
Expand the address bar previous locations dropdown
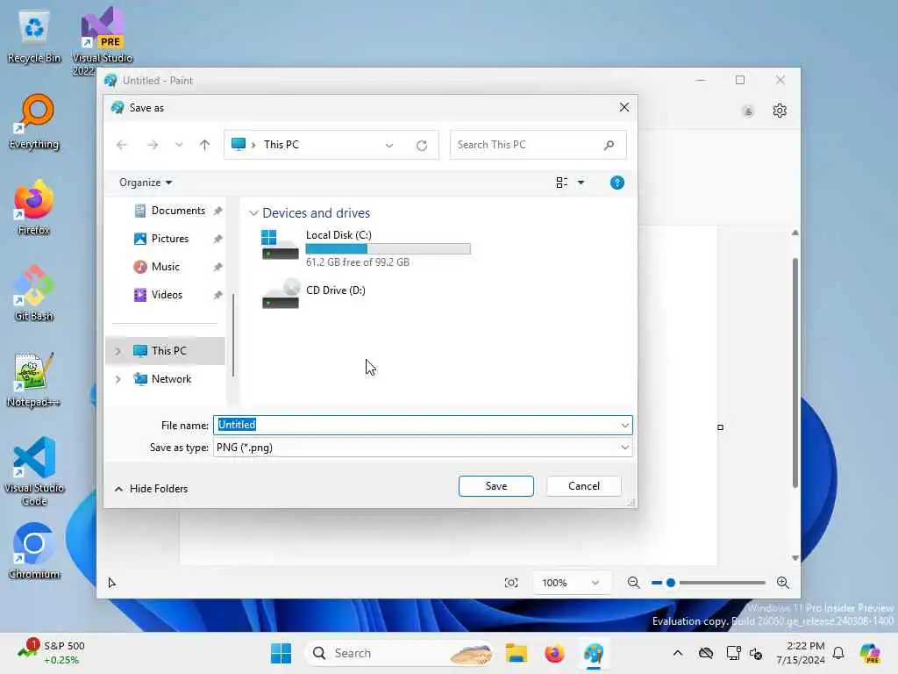(x=389, y=145)
